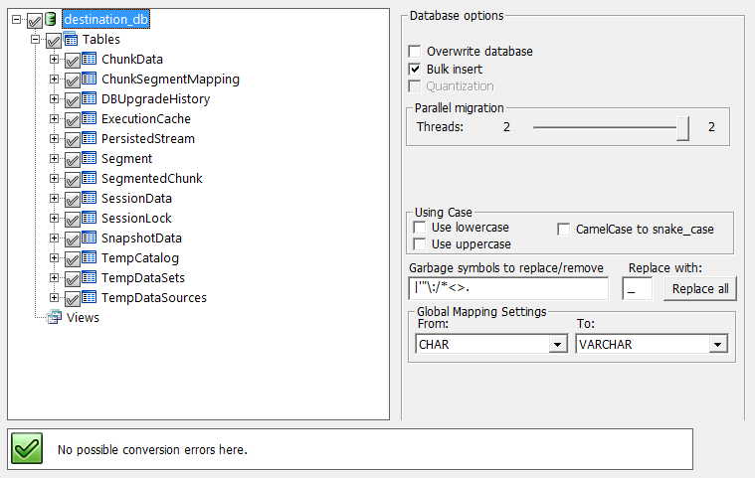Uncheck the Bulk insert option
755x478 pixels.
coord(414,69)
